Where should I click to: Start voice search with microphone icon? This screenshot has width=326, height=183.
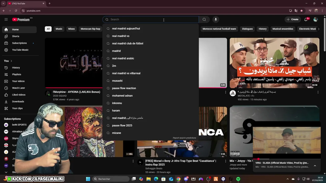(216, 19)
